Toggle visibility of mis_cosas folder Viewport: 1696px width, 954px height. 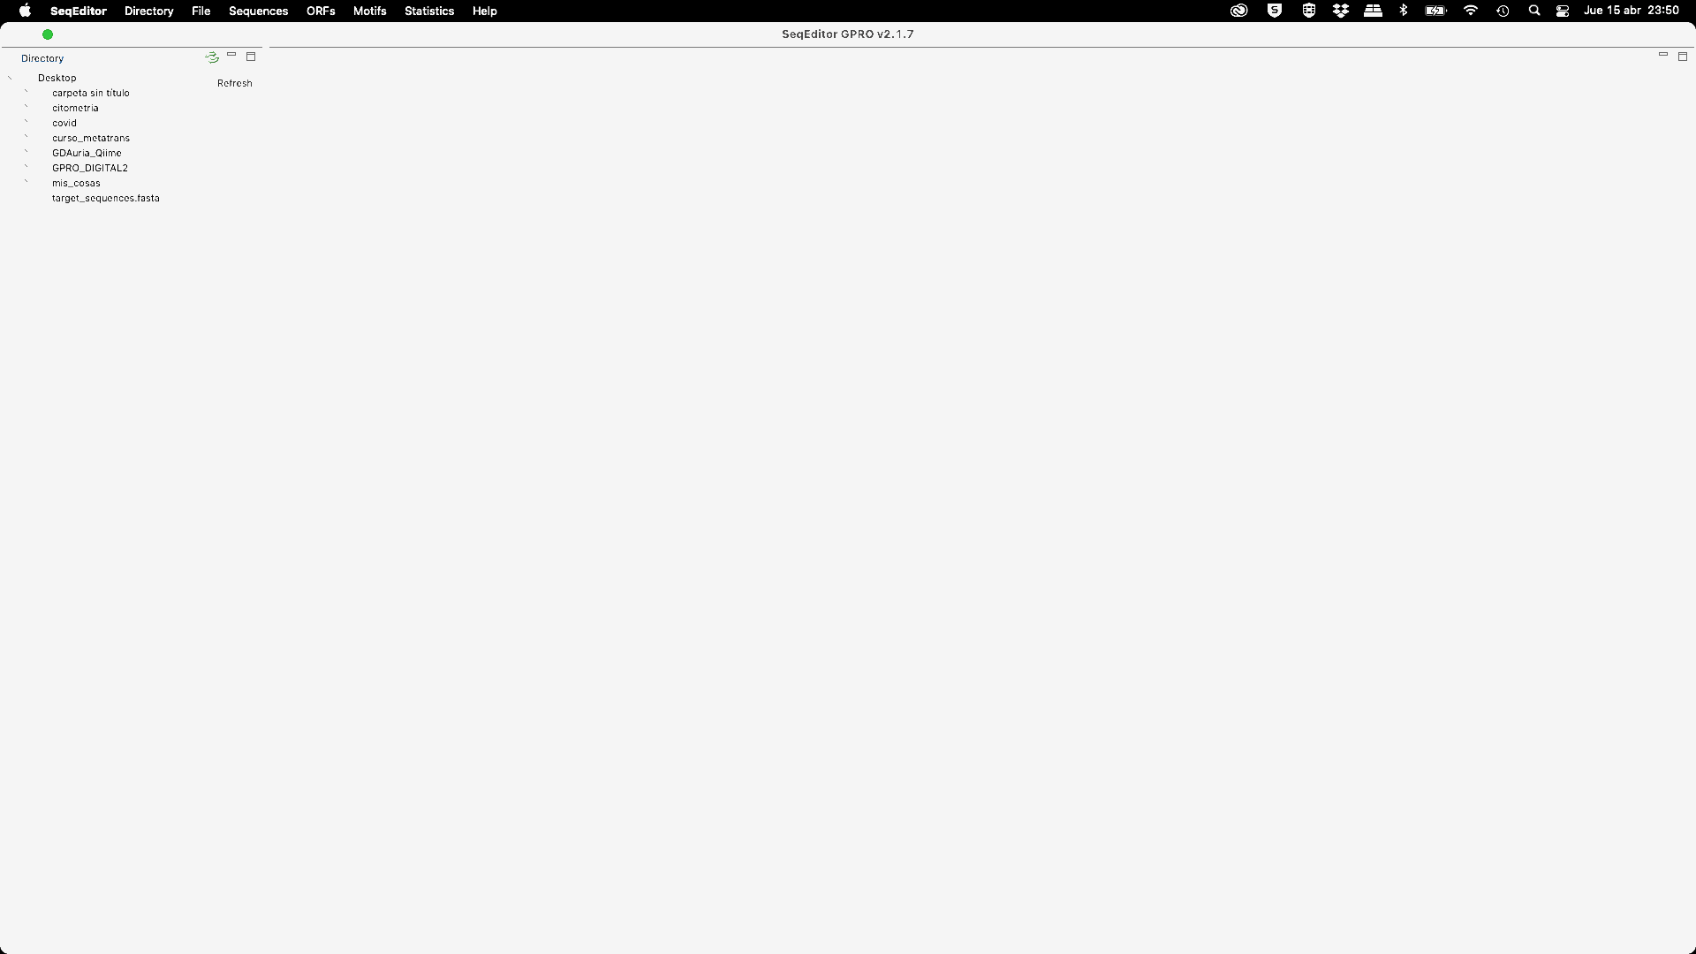[26, 183]
